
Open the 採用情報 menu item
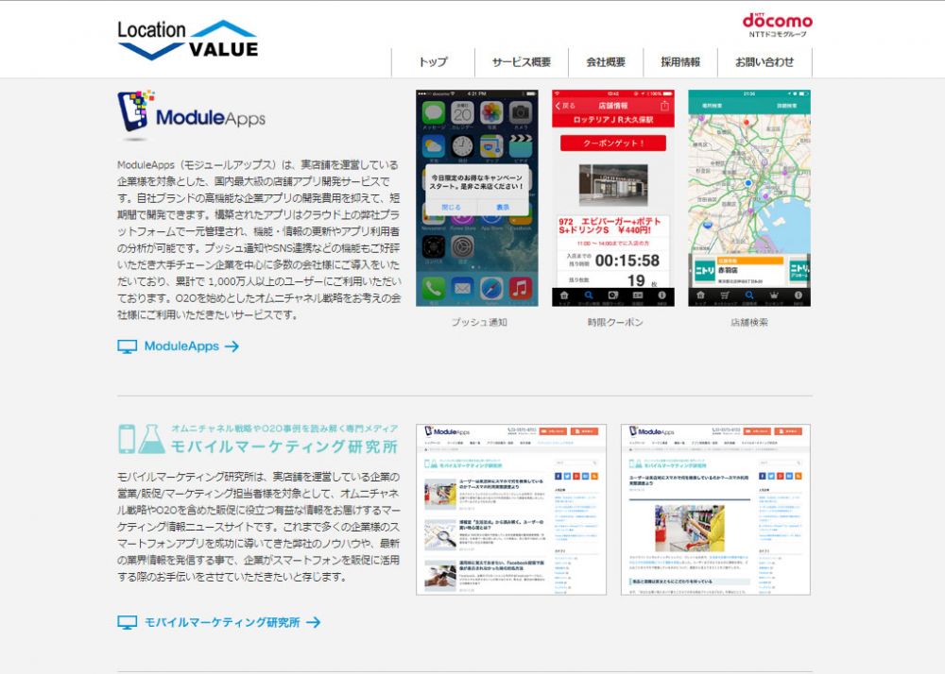click(x=680, y=62)
